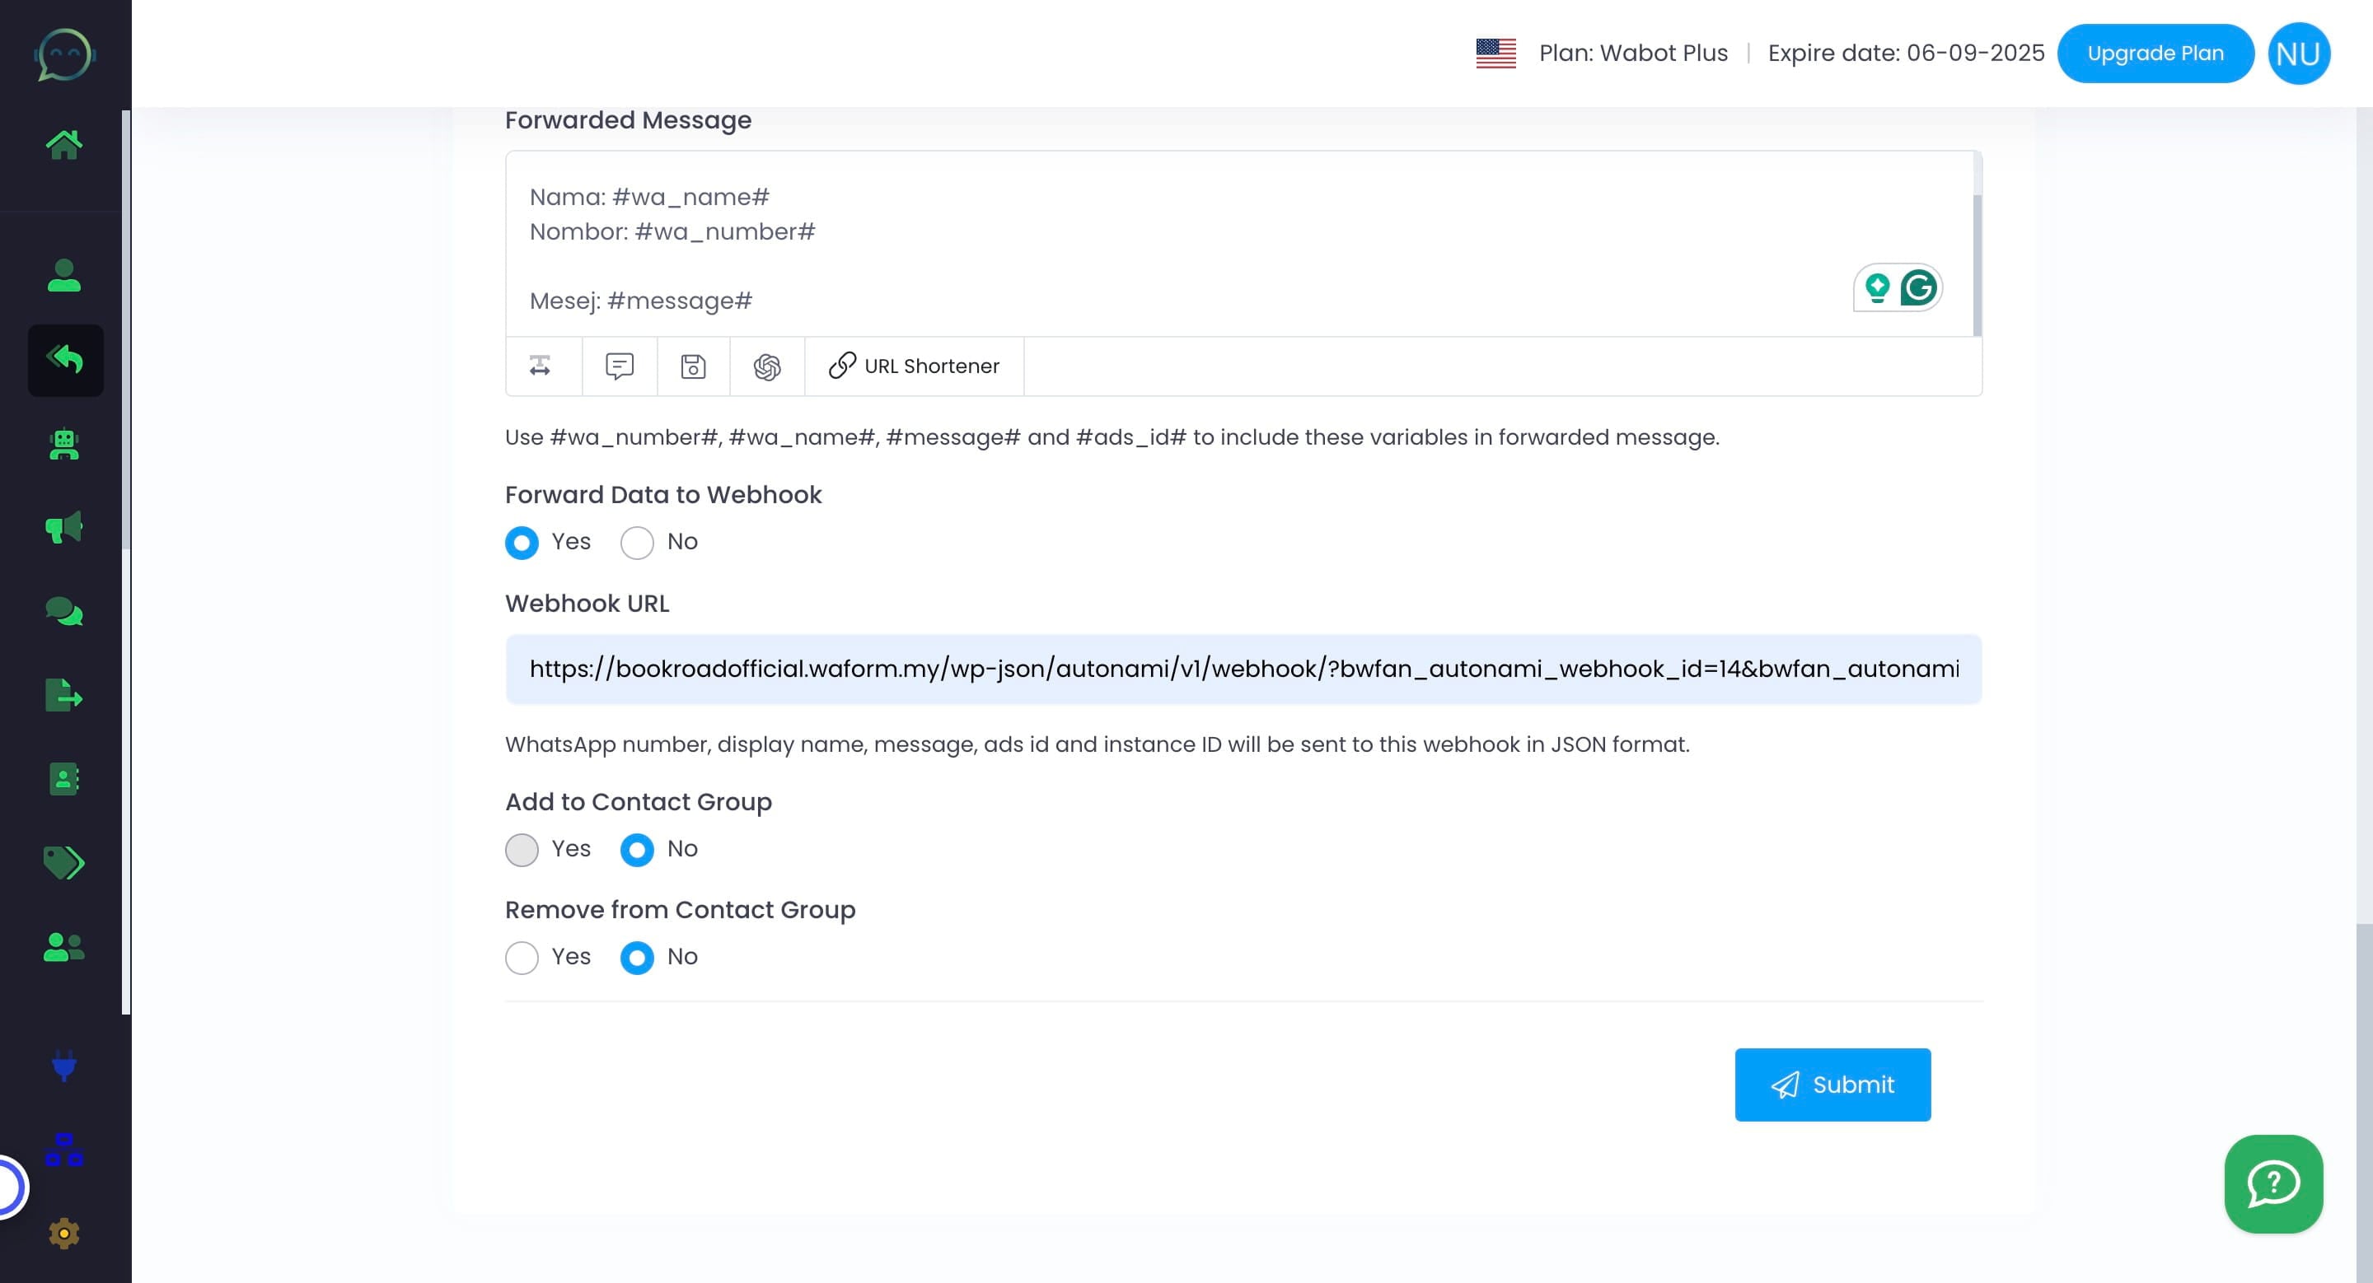The image size is (2373, 1283).
Task: Open the price tags sidebar icon
Action: [63, 862]
